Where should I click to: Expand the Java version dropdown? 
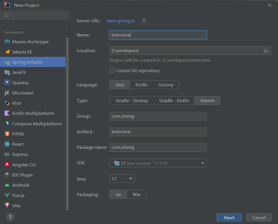[131, 179]
